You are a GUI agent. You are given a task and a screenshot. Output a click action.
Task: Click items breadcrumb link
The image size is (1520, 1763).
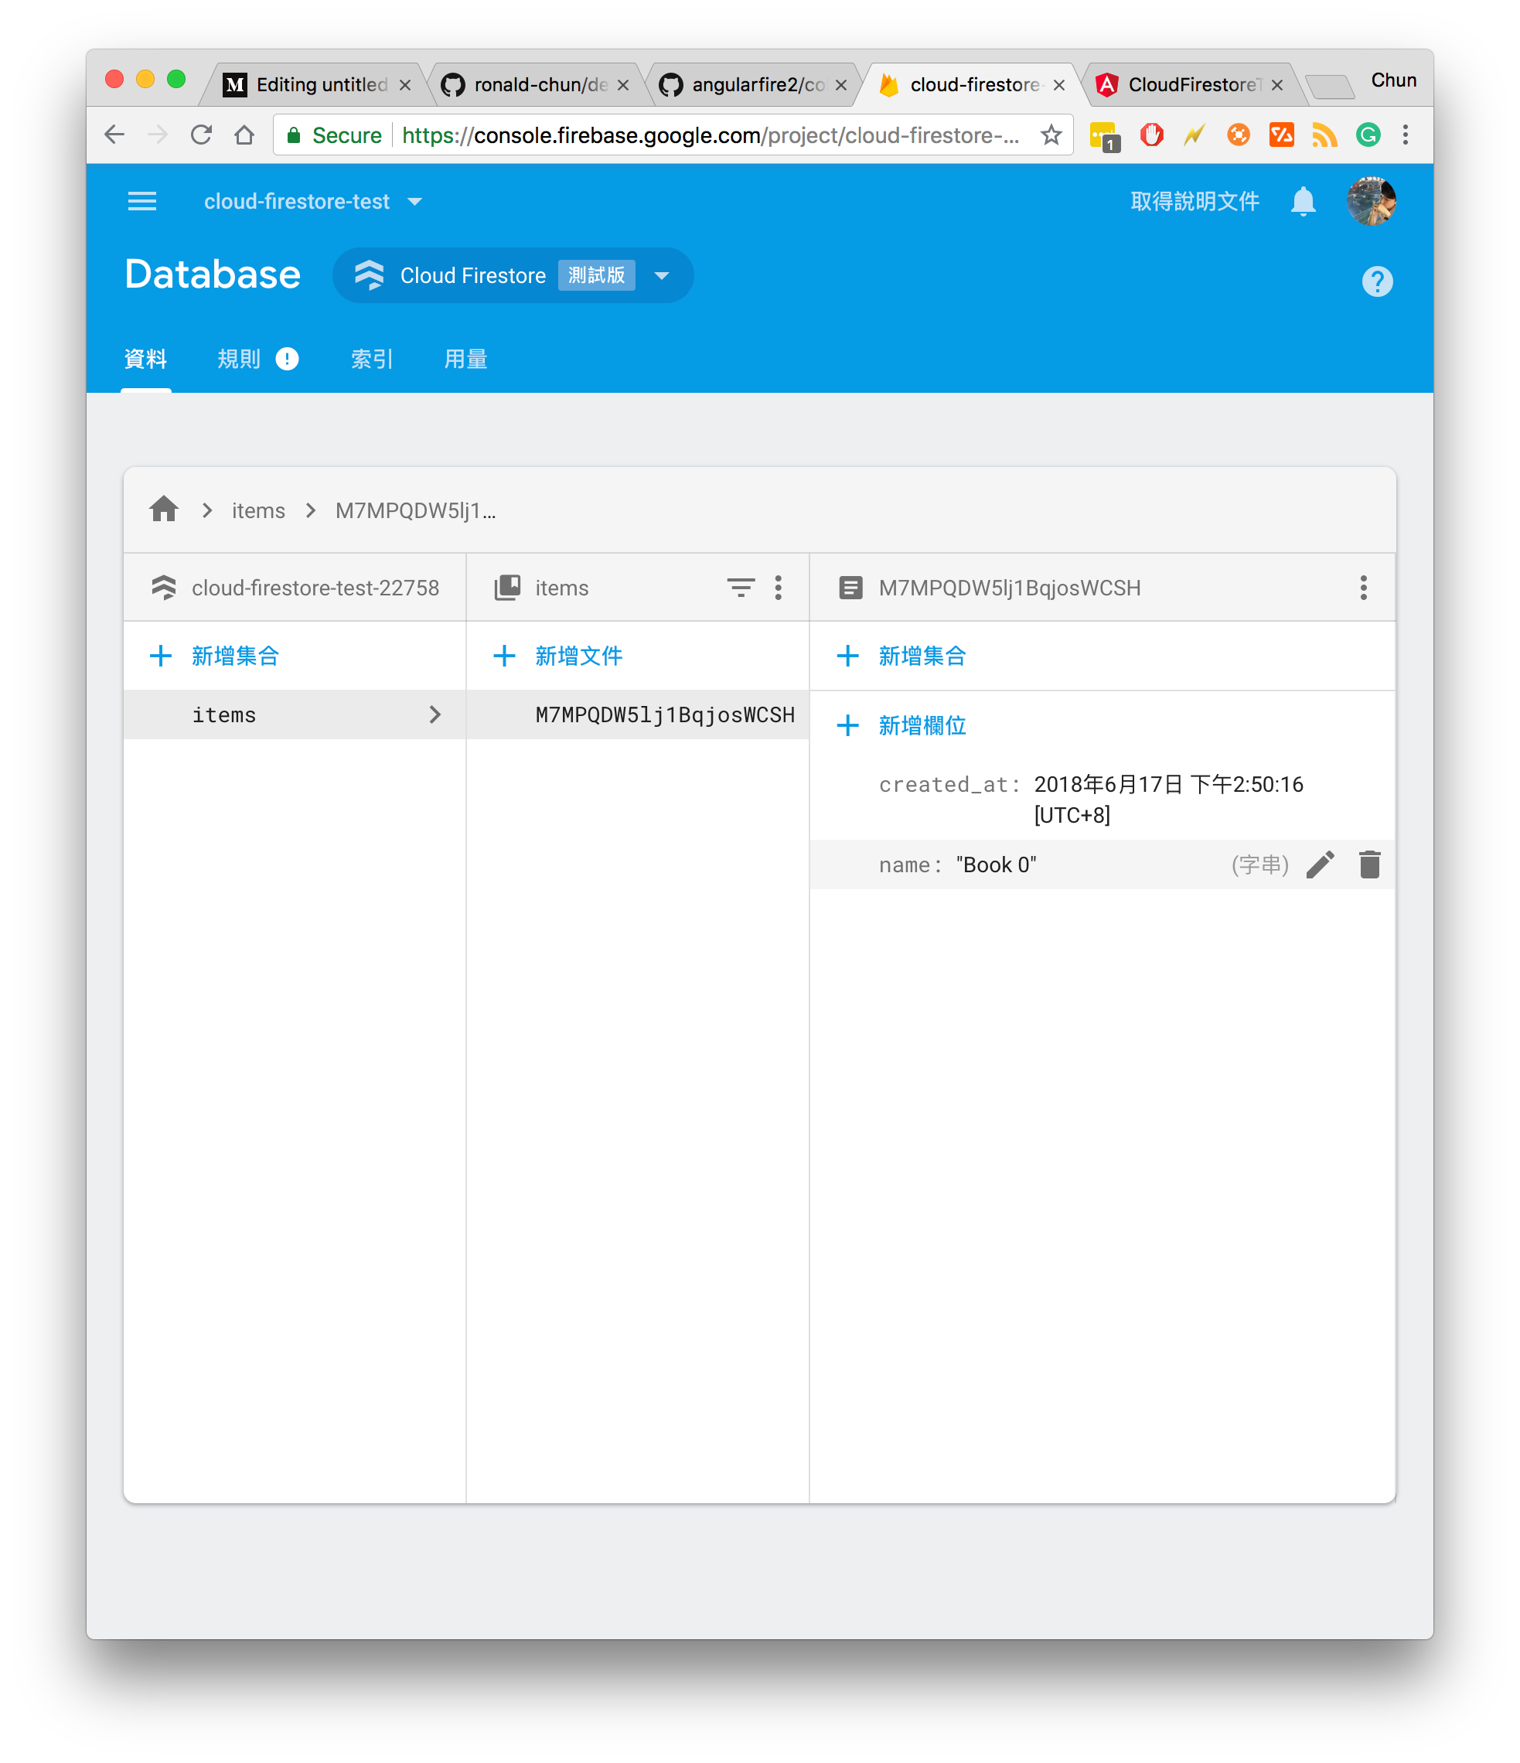tap(257, 510)
